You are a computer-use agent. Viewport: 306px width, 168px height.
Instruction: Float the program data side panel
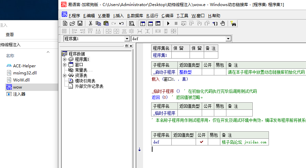127,46
